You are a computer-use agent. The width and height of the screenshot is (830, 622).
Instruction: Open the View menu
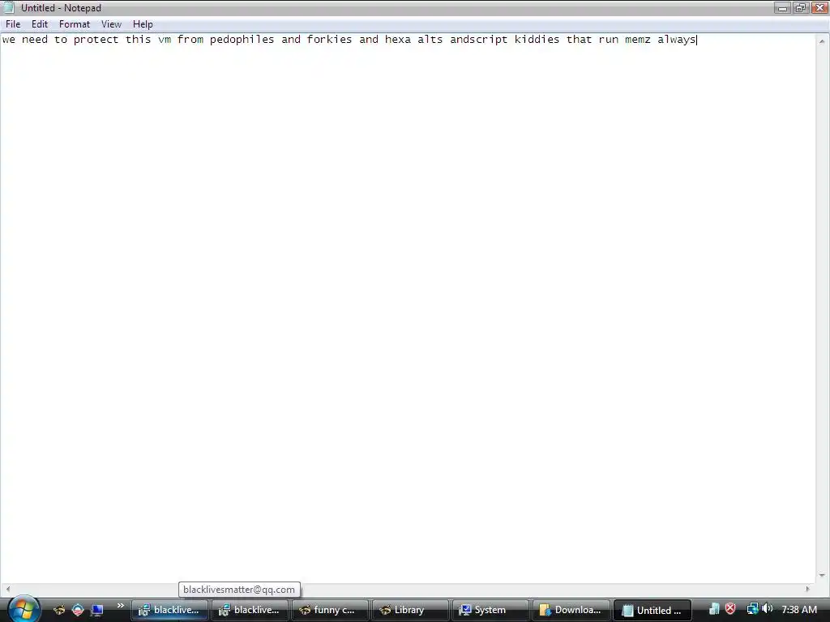click(111, 24)
